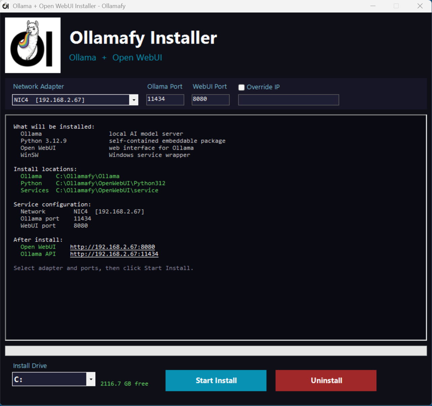Click the 'Install locations:' heading
Viewport: 432px width, 406px height.
click(45, 169)
